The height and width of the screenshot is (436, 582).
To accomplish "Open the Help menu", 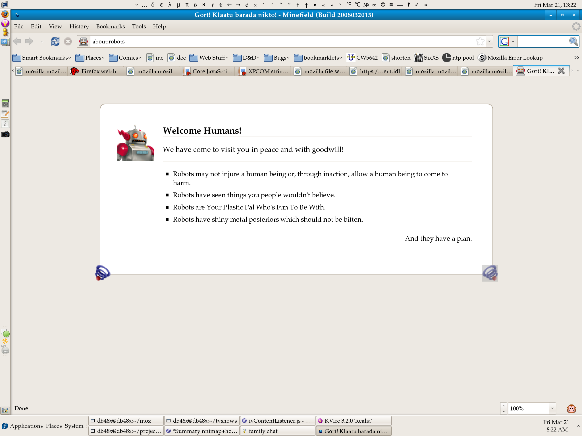I will (x=159, y=26).
